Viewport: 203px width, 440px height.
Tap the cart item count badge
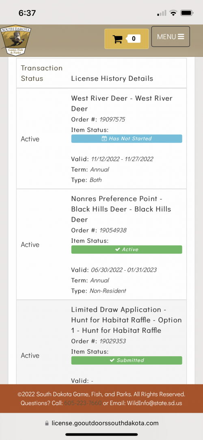coord(133,39)
